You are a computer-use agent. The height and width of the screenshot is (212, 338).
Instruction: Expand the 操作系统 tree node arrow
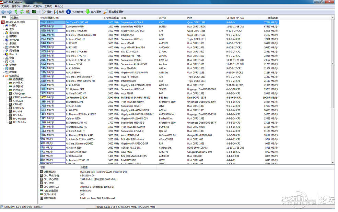3,33
